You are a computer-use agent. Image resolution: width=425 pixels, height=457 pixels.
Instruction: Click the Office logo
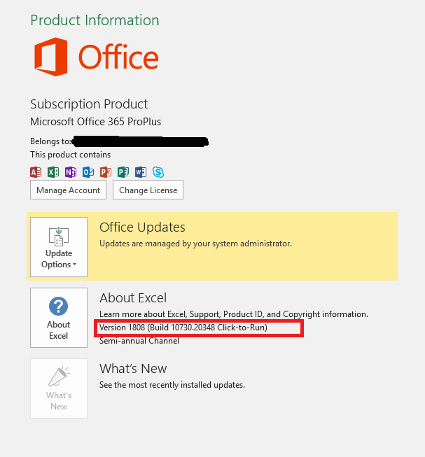(x=96, y=57)
